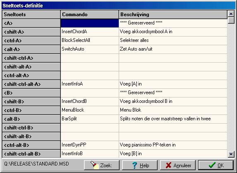Click the 'Voeg [A] in' description cell
This screenshot has width=237, height=173.
(173, 84)
